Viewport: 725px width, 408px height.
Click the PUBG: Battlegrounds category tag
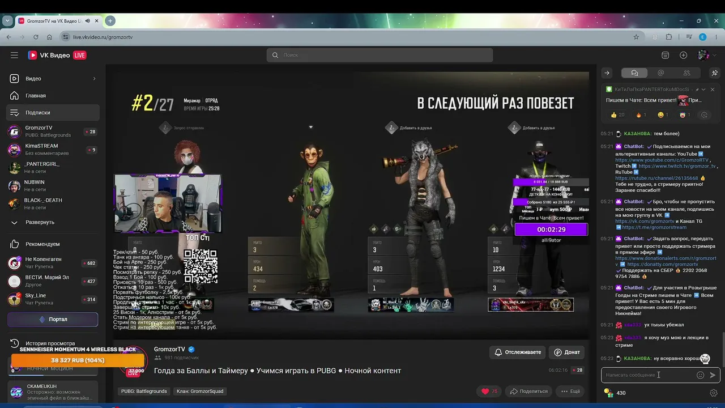coord(144,392)
